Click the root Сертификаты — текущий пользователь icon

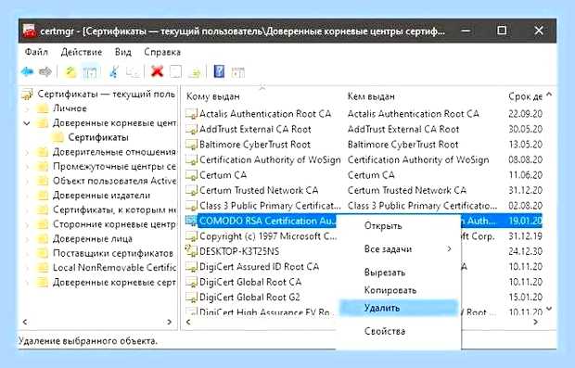27,95
